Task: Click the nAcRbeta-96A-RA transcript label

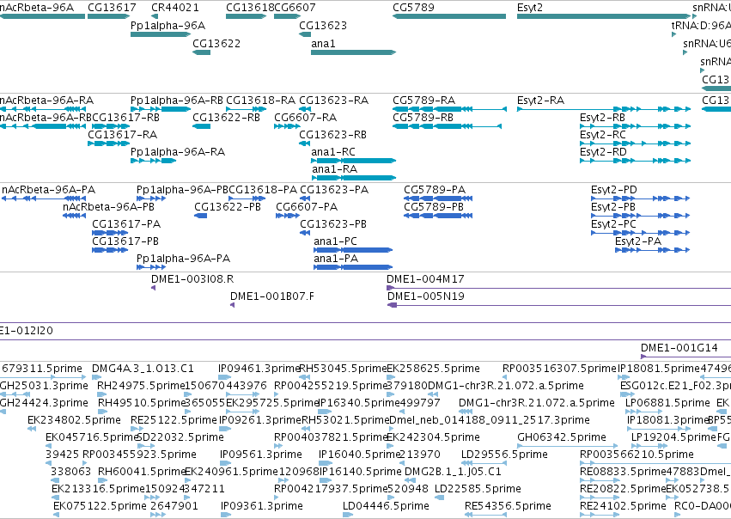Action: [x=46, y=101]
